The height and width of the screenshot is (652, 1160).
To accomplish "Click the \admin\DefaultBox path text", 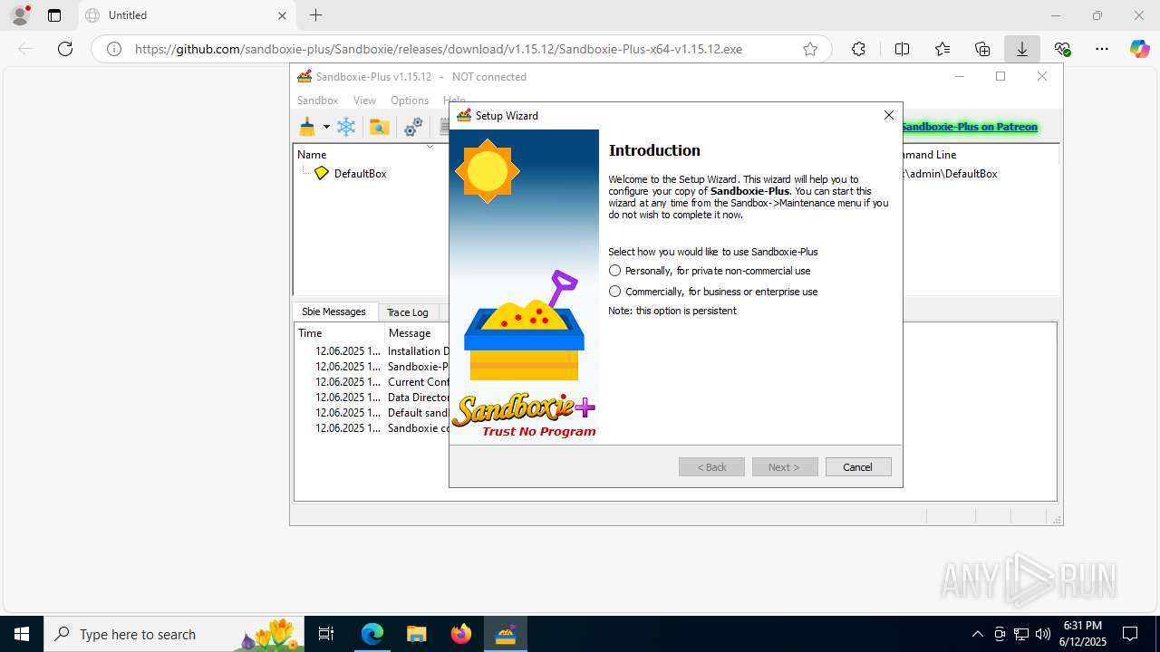I will pos(950,174).
